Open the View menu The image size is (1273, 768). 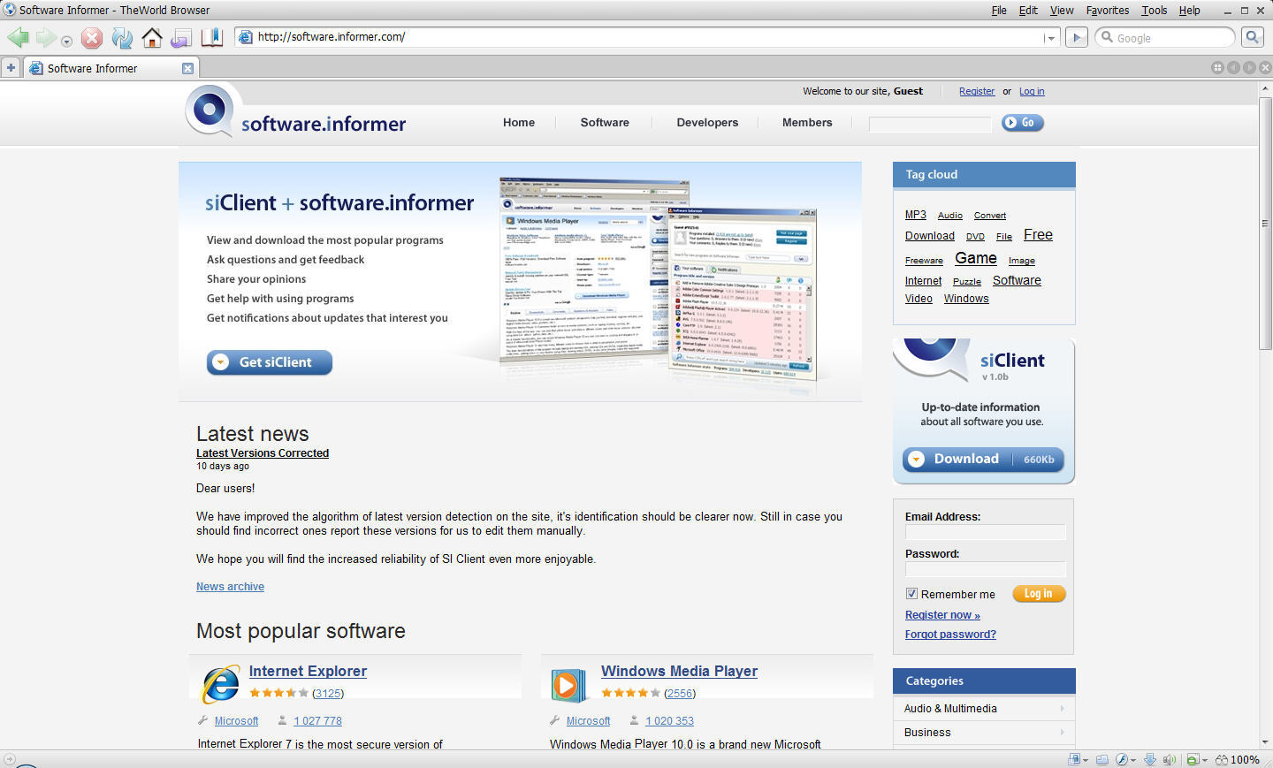coord(1062,11)
